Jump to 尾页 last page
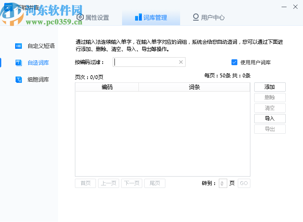The width and height of the screenshot is (303, 222). pyautogui.click(x=155, y=183)
